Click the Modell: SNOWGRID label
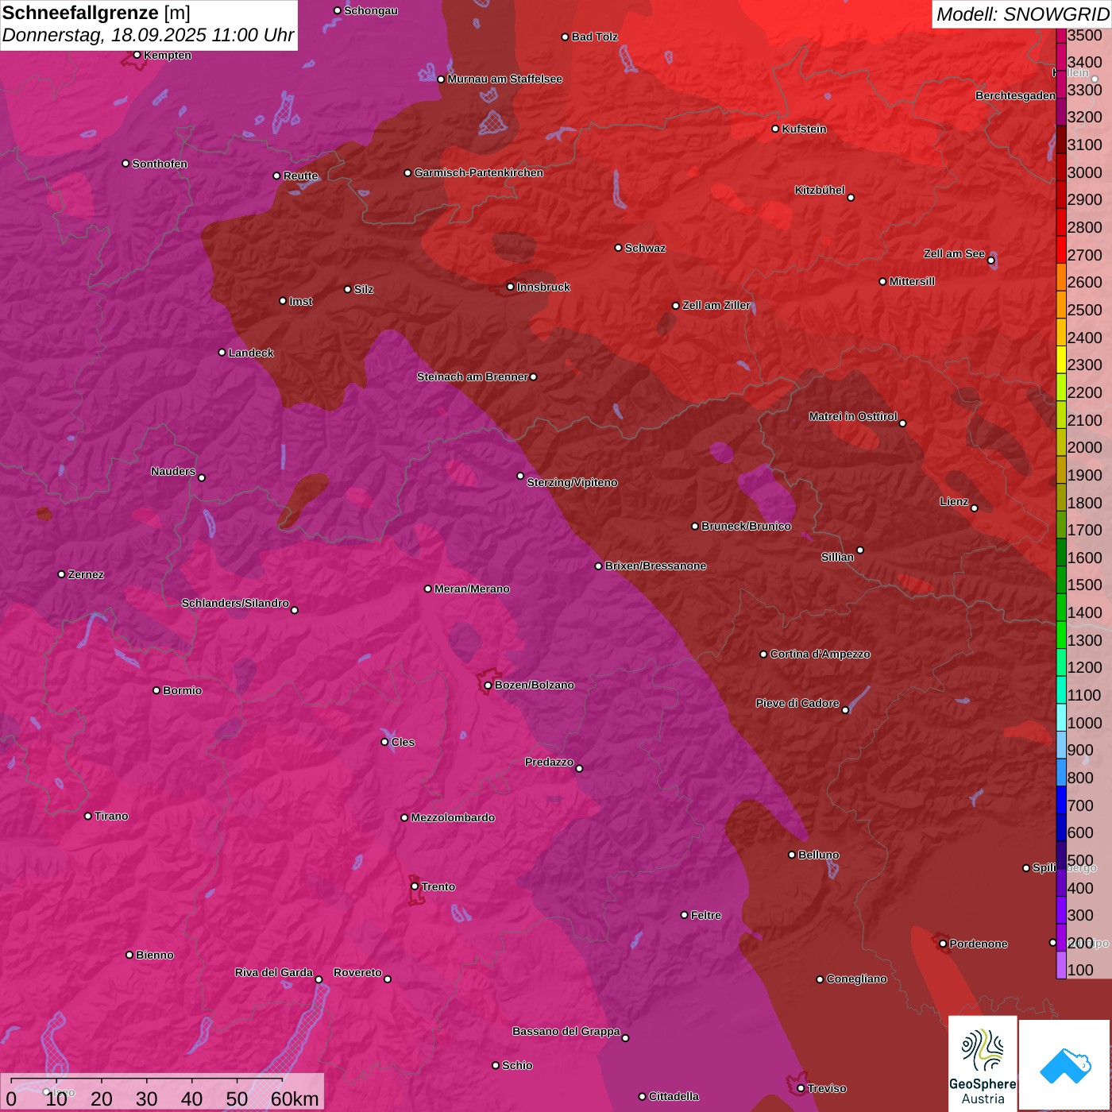This screenshot has height=1112, width=1112. (x=1022, y=14)
